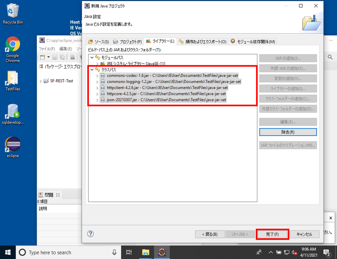Screen dimensions: 337x259
Task: Expand the commons-codec-1.6.jar entry
Action: [97, 76]
